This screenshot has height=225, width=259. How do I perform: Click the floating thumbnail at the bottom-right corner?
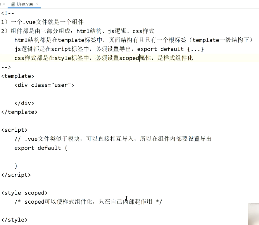click(254, 214)
